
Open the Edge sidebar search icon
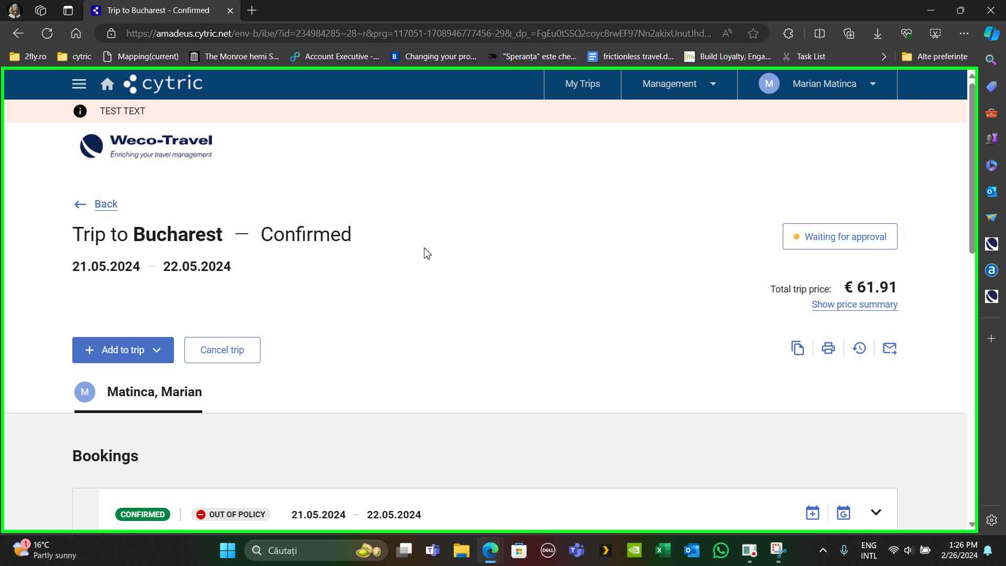click(x=991, y=60)
